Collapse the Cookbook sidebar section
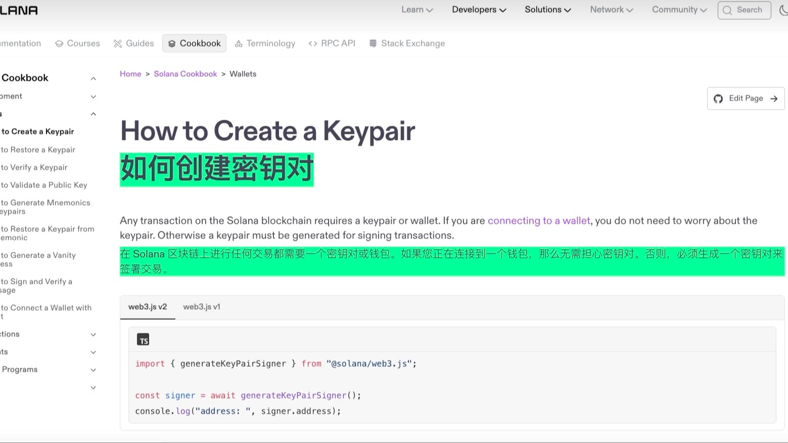The width and height of the screenshot is (788, 443). coord(94,78)
